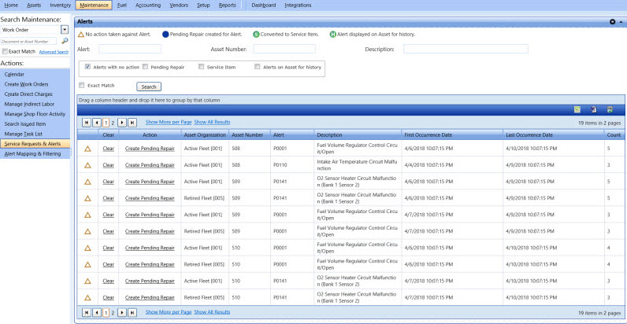This screenshot has height=324, width=627.
Task: Click bottom Show All Results link
Action: (x=212, y=311)
